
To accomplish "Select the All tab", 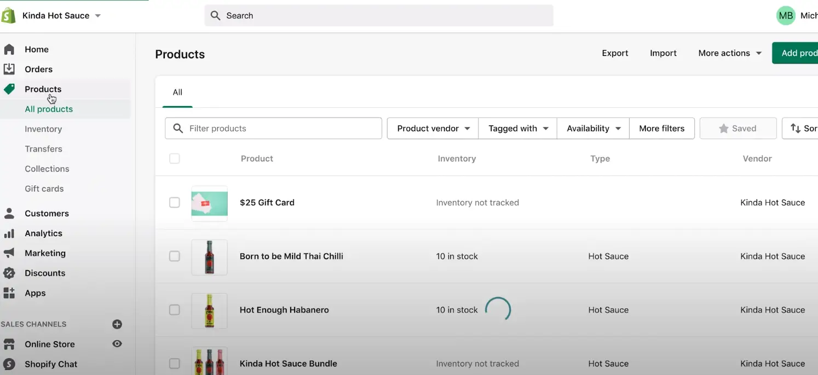I will [x=177, y=92].
